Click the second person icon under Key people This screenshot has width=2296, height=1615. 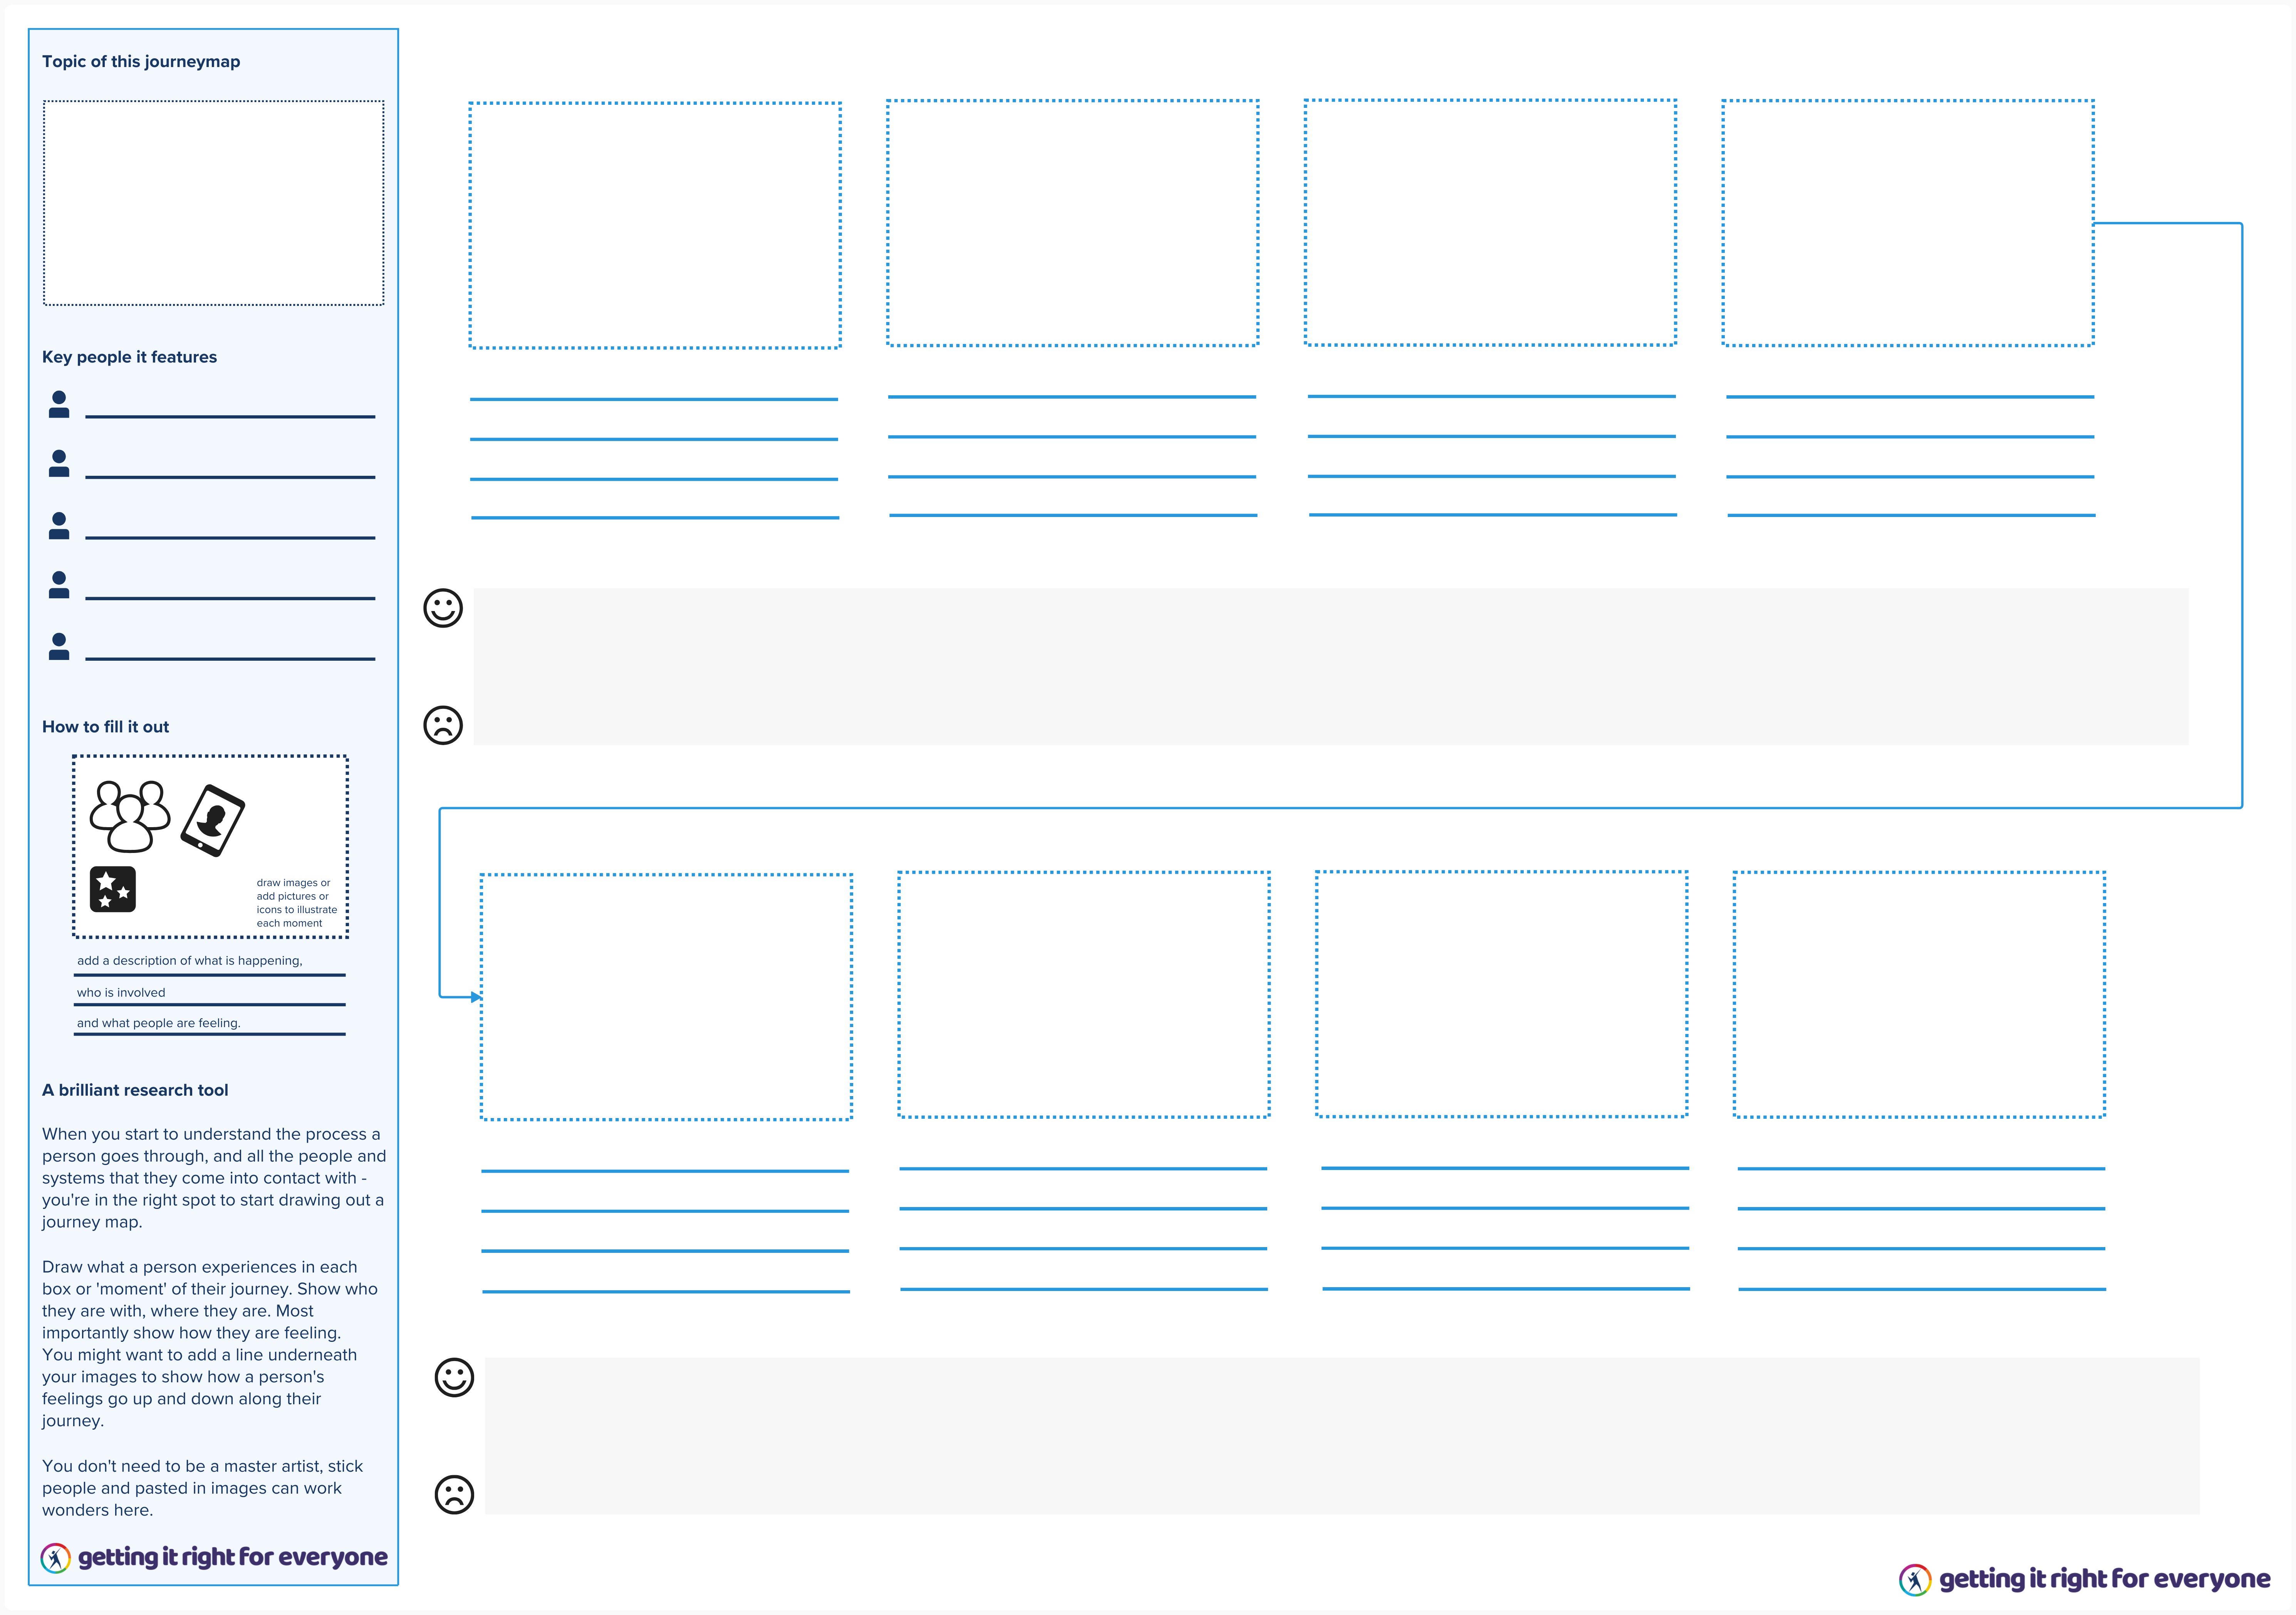(x=59, y=463)
